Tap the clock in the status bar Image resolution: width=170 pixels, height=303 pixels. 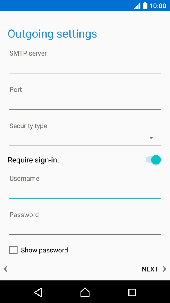(x=158, y=6)
